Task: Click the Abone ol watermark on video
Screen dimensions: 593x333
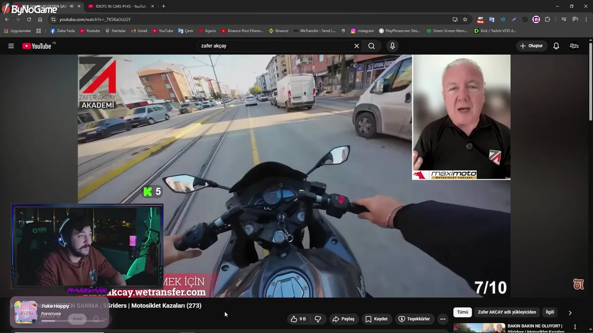Action: point(579,284)
